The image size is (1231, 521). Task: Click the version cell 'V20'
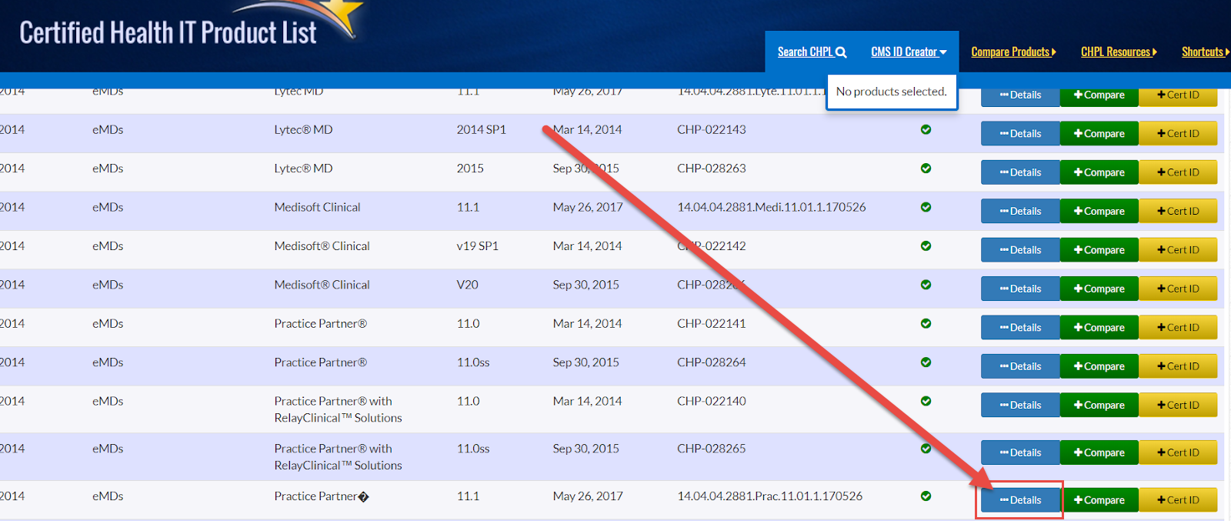[468, 285]
